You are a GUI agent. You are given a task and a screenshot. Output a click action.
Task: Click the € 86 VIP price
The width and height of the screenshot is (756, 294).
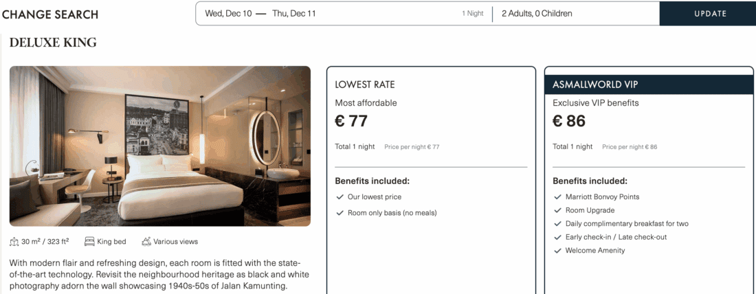pyautogui.click(x=569, y=122)
